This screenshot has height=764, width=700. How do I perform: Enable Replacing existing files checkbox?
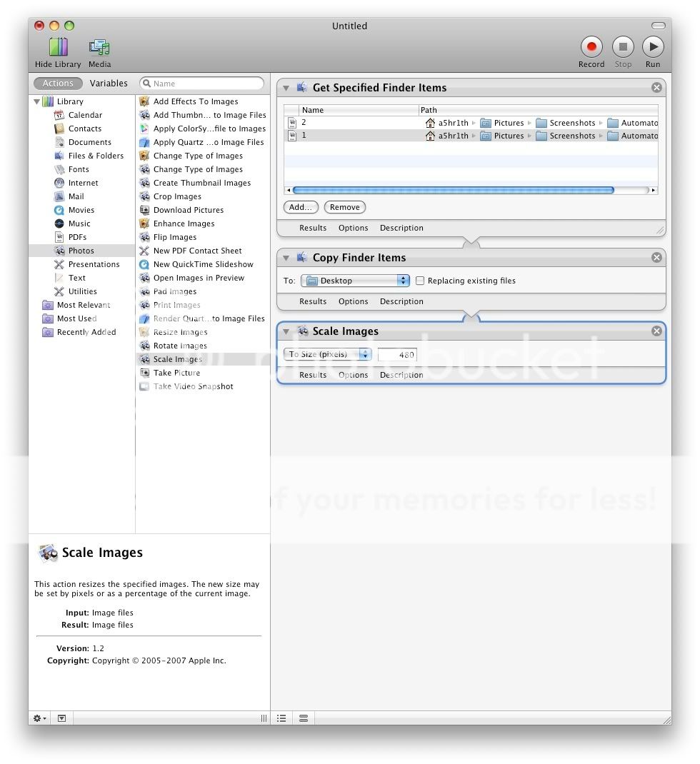420,281
